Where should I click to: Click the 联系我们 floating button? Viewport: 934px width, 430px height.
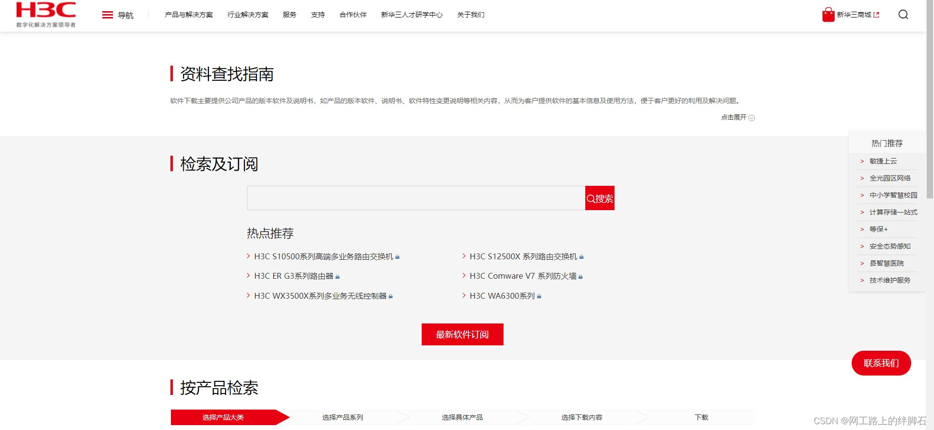point(881,363)
